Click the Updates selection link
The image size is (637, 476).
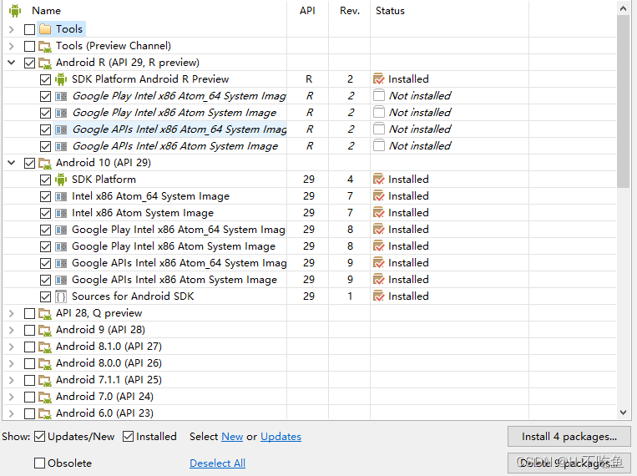(281, 437)
